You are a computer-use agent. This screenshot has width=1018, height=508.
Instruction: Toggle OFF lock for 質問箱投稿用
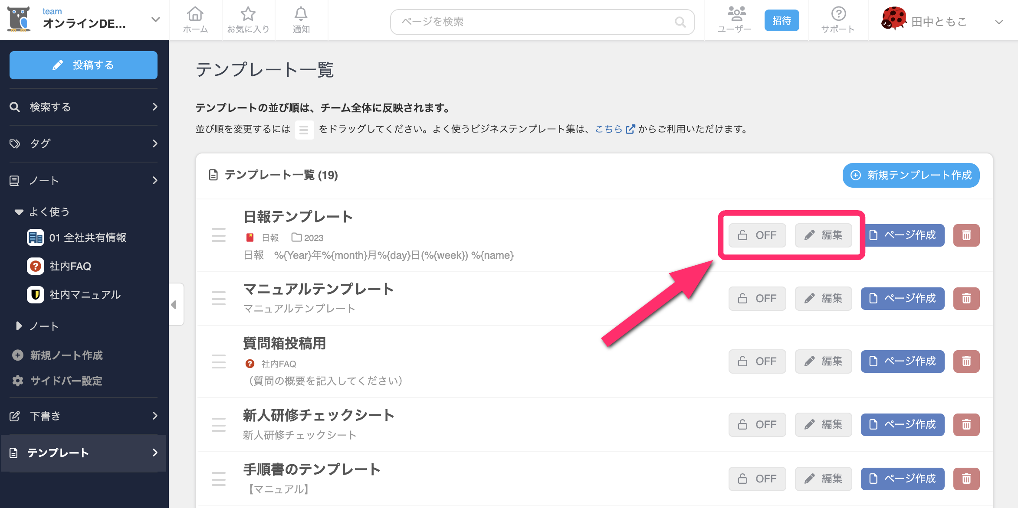(x=757, y=361)
